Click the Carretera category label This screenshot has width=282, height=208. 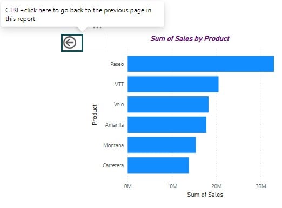[113, 165]
